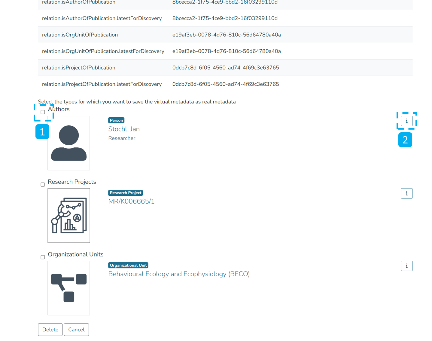This screenshot has height=341, width=432.
Task: Open the MR/K006665/1 project link
Action: tap(131, 201)
